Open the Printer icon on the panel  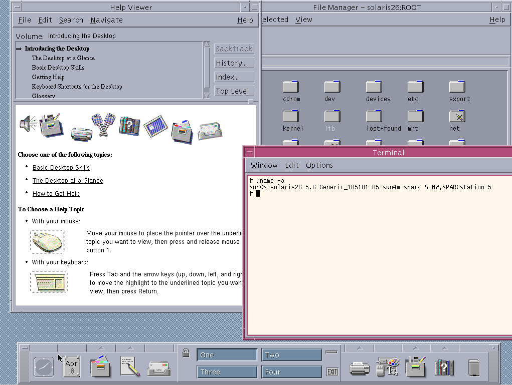(x=359, y=368)
